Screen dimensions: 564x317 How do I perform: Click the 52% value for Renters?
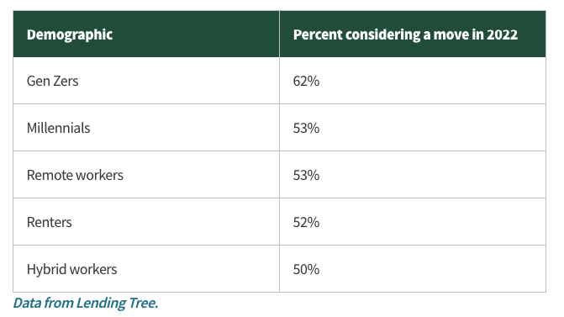point(306,222)
